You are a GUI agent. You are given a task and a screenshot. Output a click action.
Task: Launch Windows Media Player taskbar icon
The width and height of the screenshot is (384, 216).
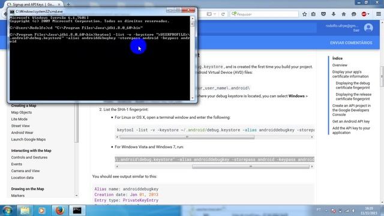coord(41,211)
